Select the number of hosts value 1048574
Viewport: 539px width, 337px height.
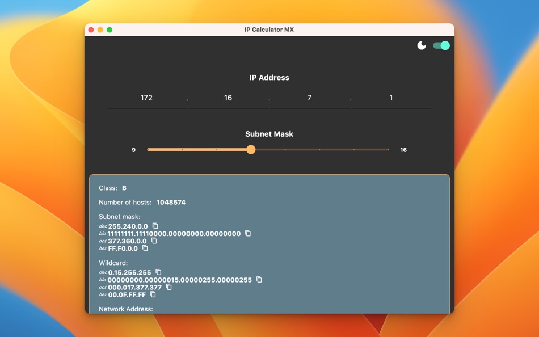pos(171,203)
